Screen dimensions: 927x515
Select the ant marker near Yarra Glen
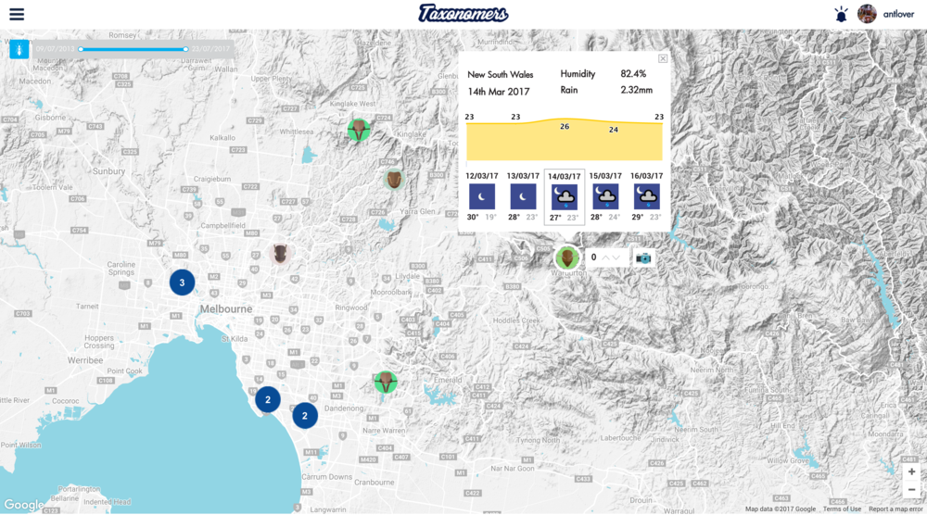point(394,180)
